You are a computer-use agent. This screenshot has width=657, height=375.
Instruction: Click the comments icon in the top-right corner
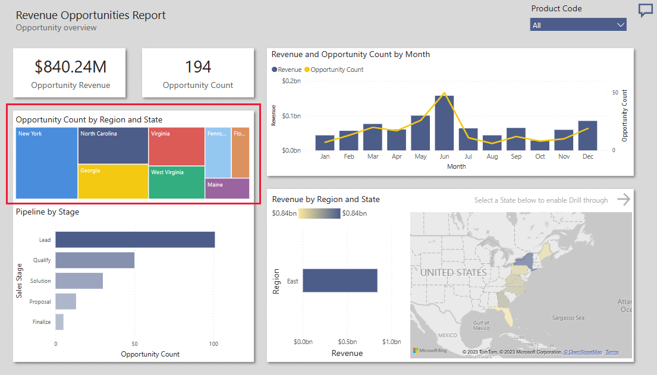645,11
